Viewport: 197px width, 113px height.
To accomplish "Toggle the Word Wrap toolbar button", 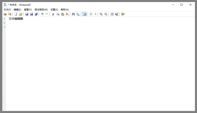I will pos(84,14).
